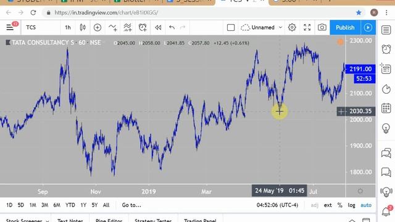Click the 2191.00 current price label

pyautogui.click(x=360, y=69)
